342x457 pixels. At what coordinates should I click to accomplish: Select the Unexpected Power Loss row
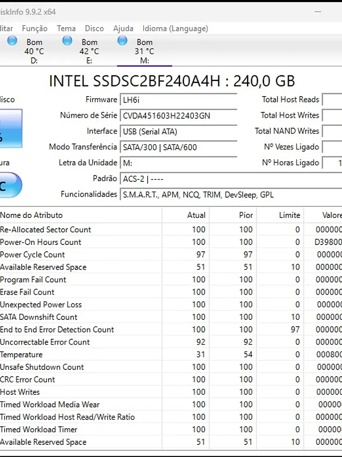tap(171, 305)
